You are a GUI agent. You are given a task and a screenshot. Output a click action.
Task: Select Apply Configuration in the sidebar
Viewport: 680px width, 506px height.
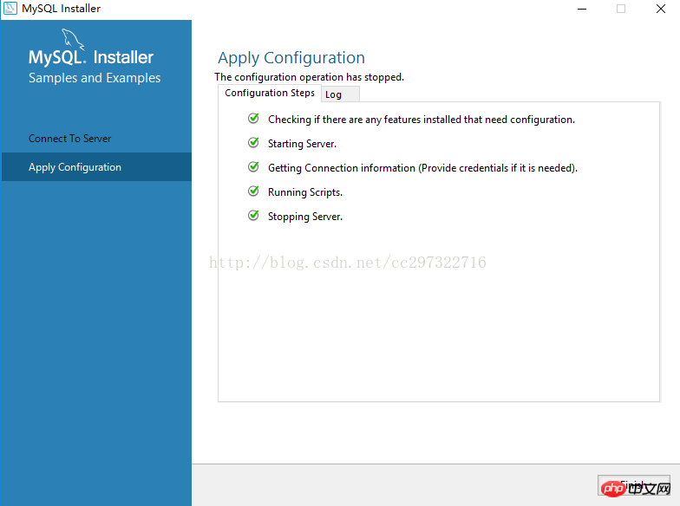click(96, 166)
